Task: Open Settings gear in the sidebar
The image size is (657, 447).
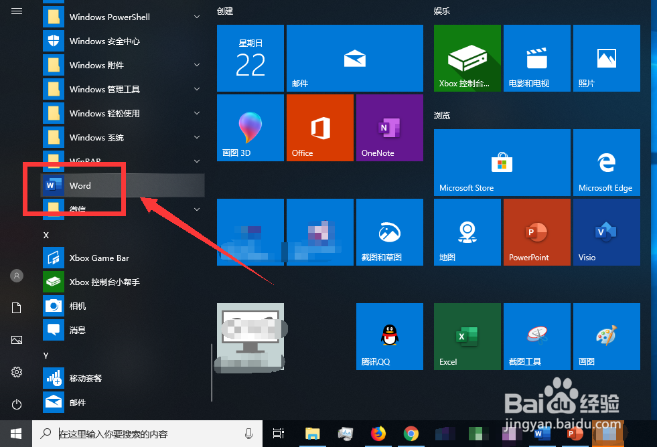Action: [x=17, y=372]
